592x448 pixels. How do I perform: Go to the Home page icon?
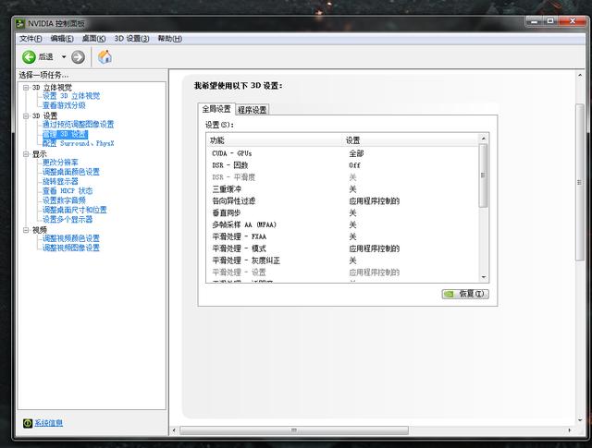click(x=105, y=57)
